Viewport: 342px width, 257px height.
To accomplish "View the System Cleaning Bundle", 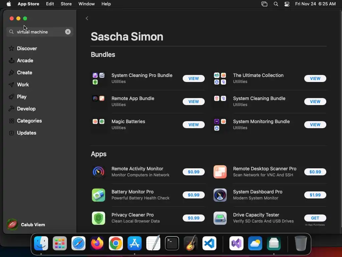I will [x=315, y=102].
